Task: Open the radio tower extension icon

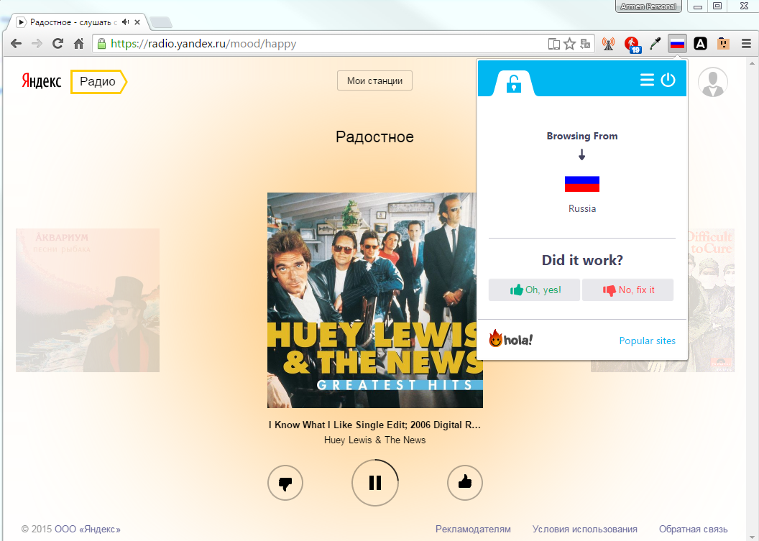Action: point(609,44)
